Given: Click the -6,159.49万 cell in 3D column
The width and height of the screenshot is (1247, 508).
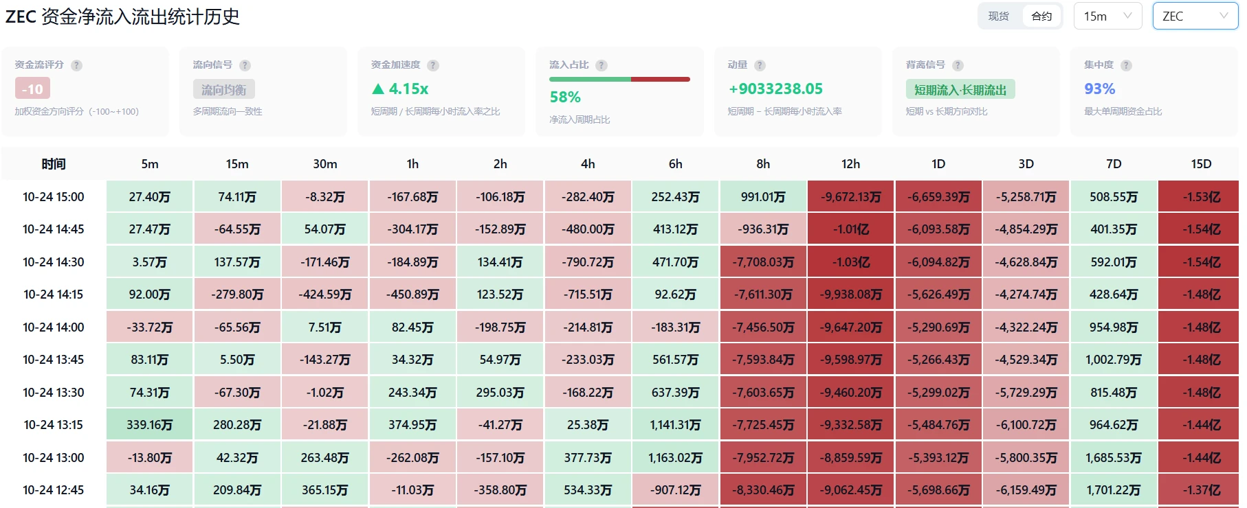Looking at the screenshot, I should point(1026,490).
